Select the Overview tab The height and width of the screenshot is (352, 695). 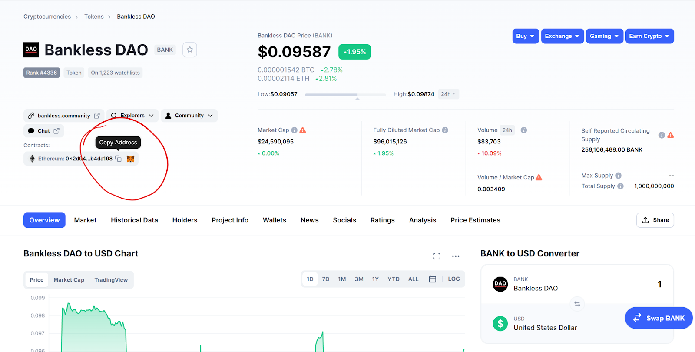[x=44, y=220]
